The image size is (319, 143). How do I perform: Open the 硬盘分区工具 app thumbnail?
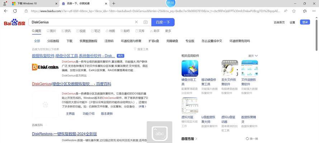coord(189,68)
